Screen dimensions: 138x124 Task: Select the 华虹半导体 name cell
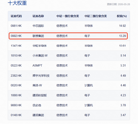point(40,46)
